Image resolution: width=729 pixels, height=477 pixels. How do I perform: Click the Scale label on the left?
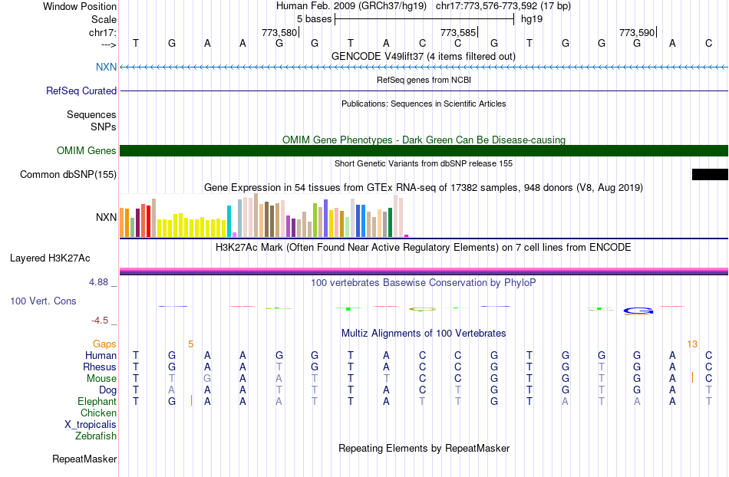click(104, 19)
